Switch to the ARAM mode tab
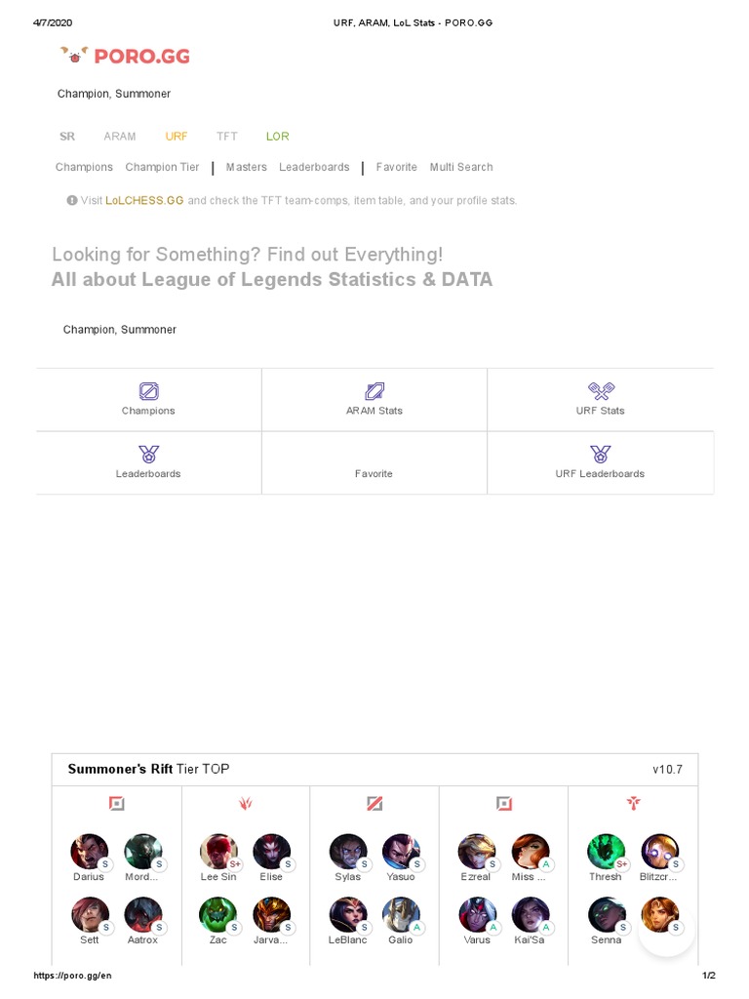749x999 pixels. pyautogui.click(x=120, y=137)
